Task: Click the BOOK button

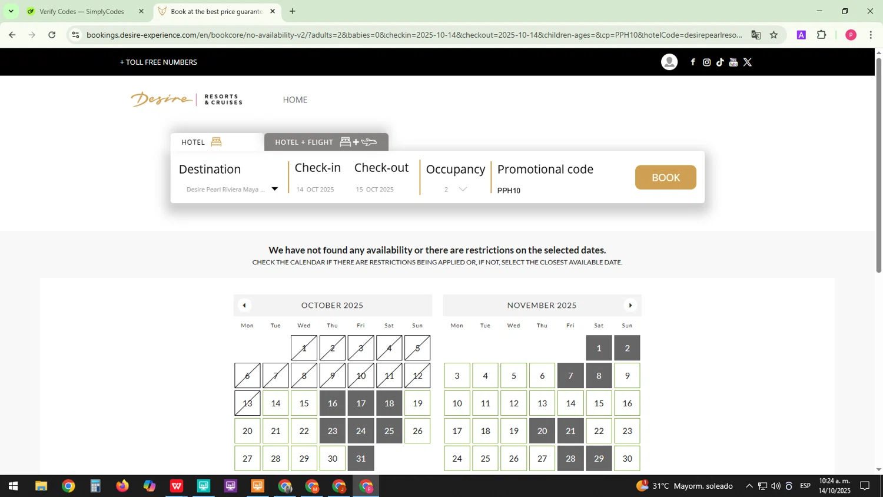Action: (x=666, y=177)
